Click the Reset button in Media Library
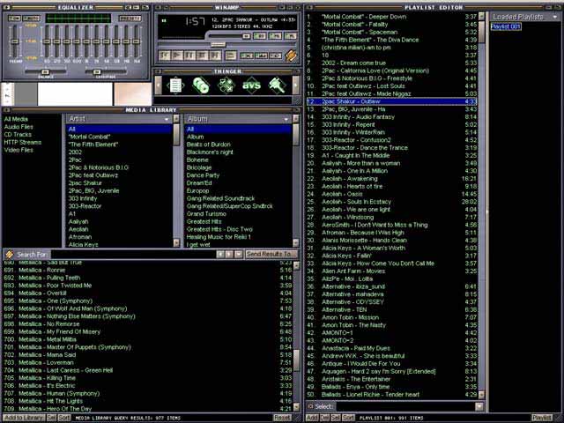 [x=282, y=418]
